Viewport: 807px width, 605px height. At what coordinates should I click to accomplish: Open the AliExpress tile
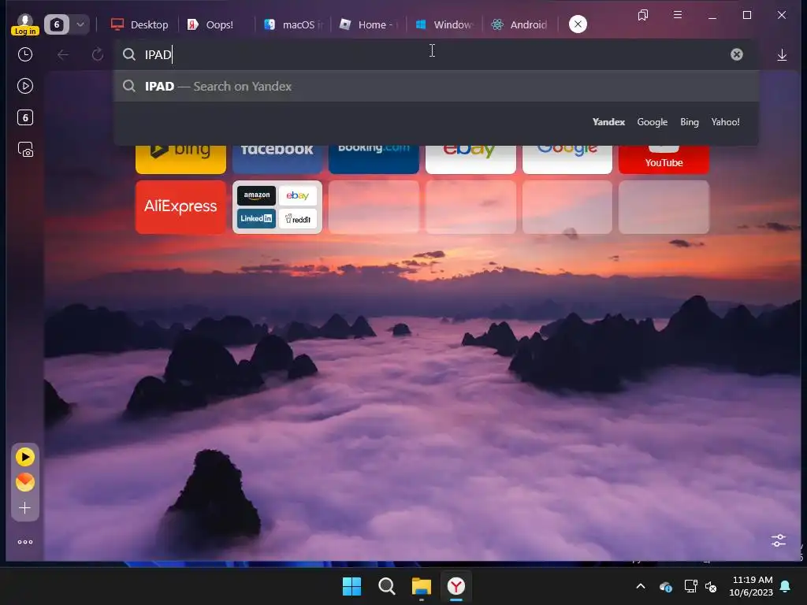point(180,207)
